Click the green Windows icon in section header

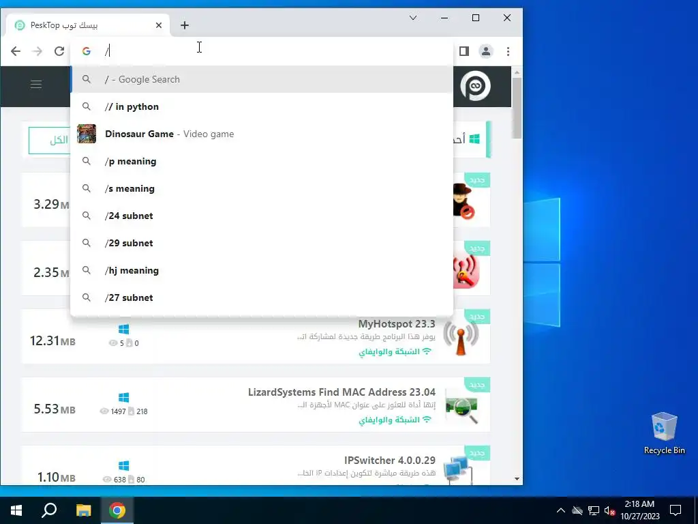pyautogui.click(x=474, y=139)
